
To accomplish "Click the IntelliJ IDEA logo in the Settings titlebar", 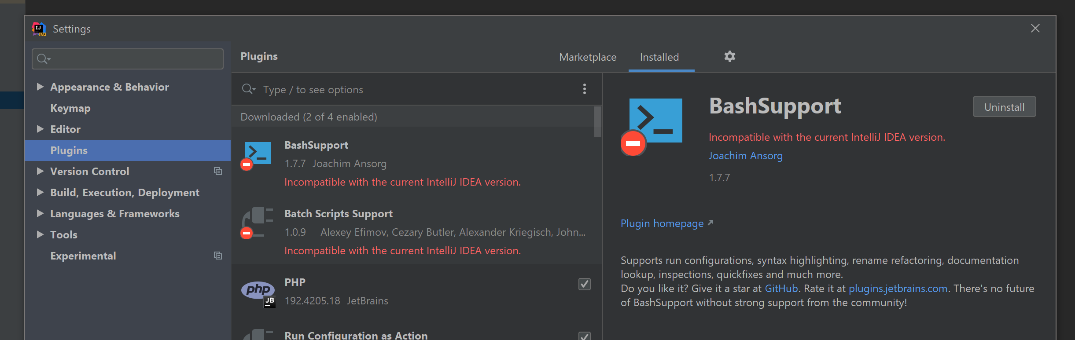I will coord(39,28).
